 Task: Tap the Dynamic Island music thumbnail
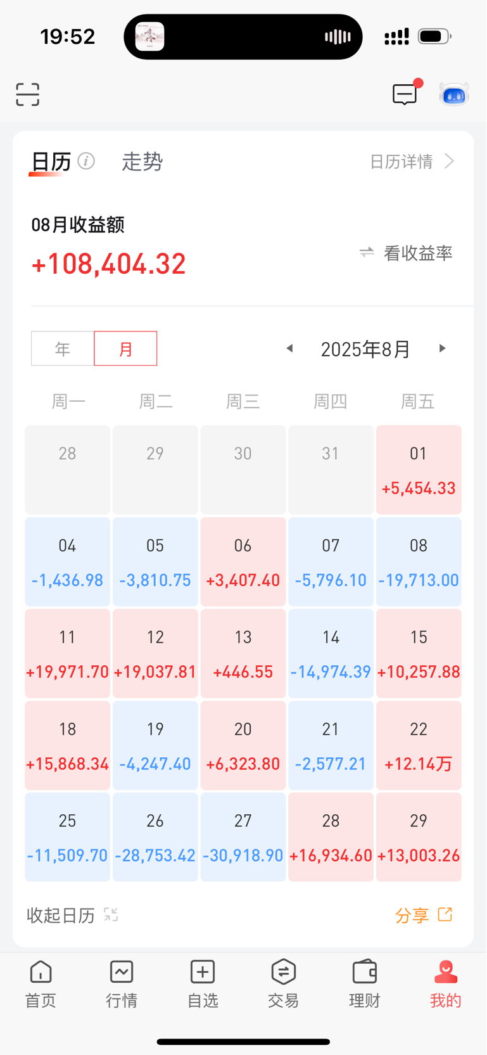point(150,37)
